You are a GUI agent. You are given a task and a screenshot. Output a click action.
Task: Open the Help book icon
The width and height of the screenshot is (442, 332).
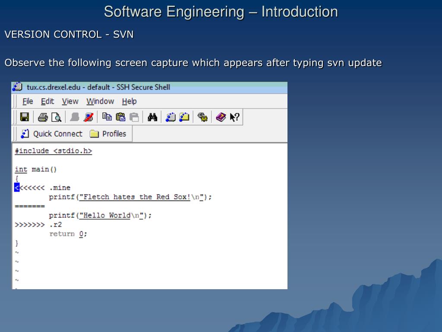(x=221, y=117)
